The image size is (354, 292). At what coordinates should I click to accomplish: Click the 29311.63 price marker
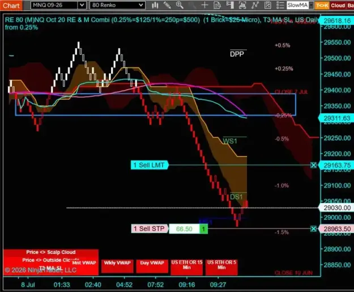pos(336,118)
